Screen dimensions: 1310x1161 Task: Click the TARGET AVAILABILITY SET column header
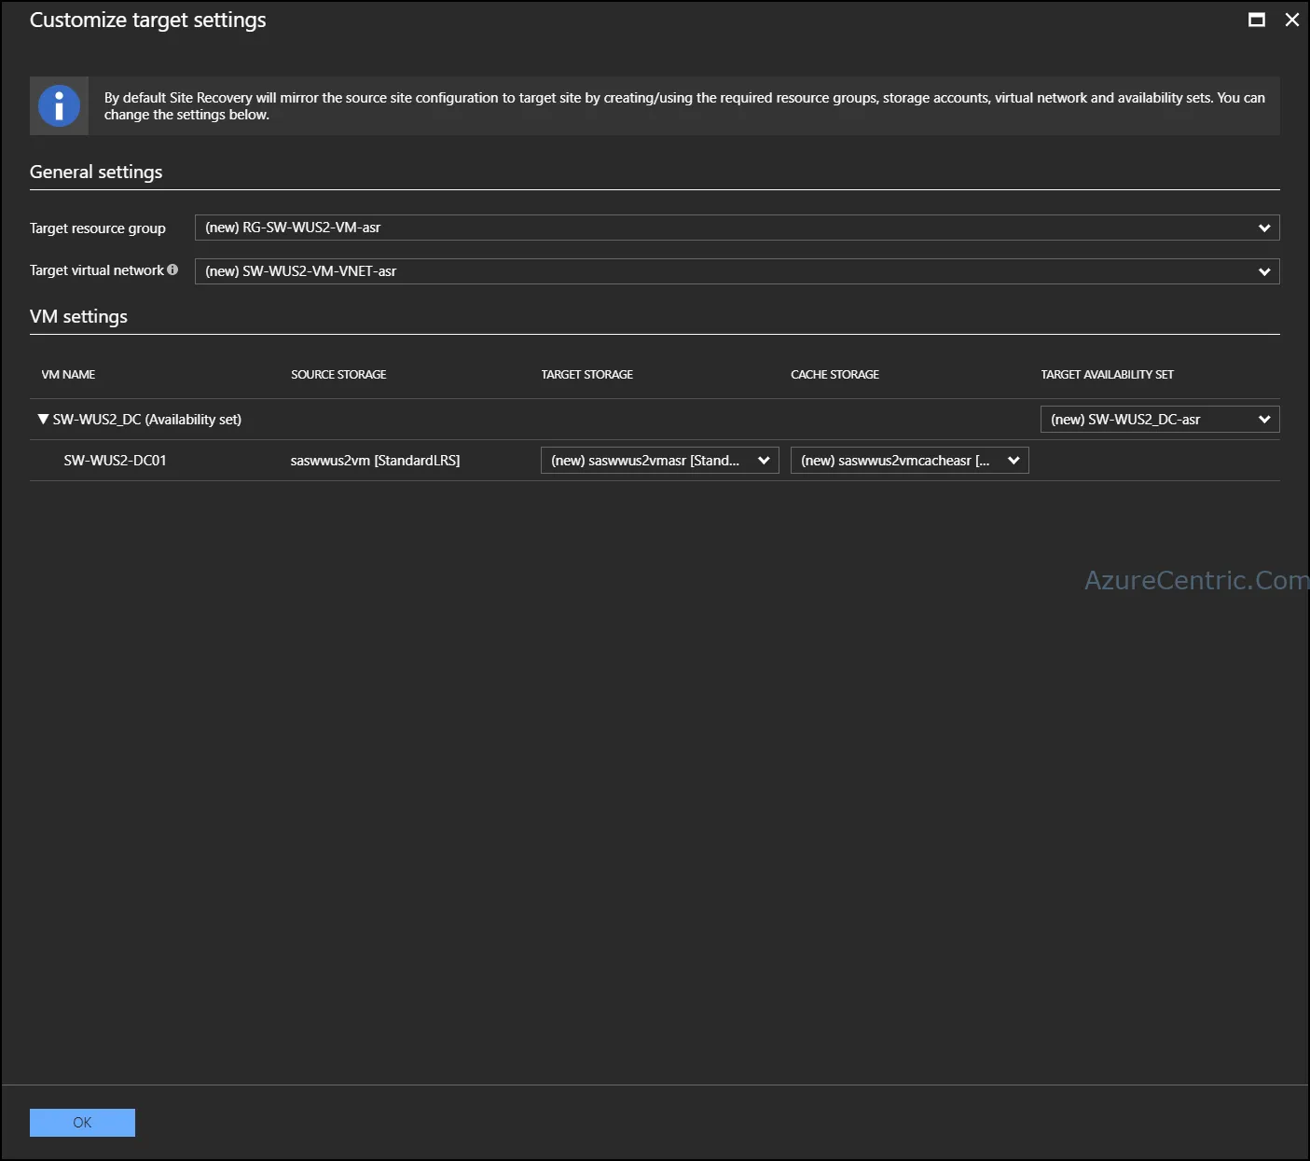1108,375
